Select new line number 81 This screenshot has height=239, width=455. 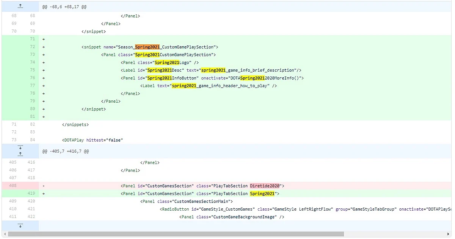tap(32, 117)
